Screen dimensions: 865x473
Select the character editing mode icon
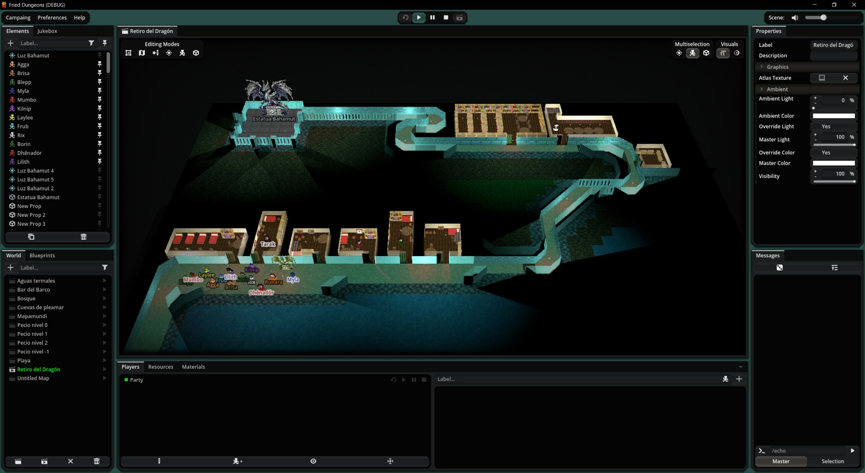(x=182, y=53)
